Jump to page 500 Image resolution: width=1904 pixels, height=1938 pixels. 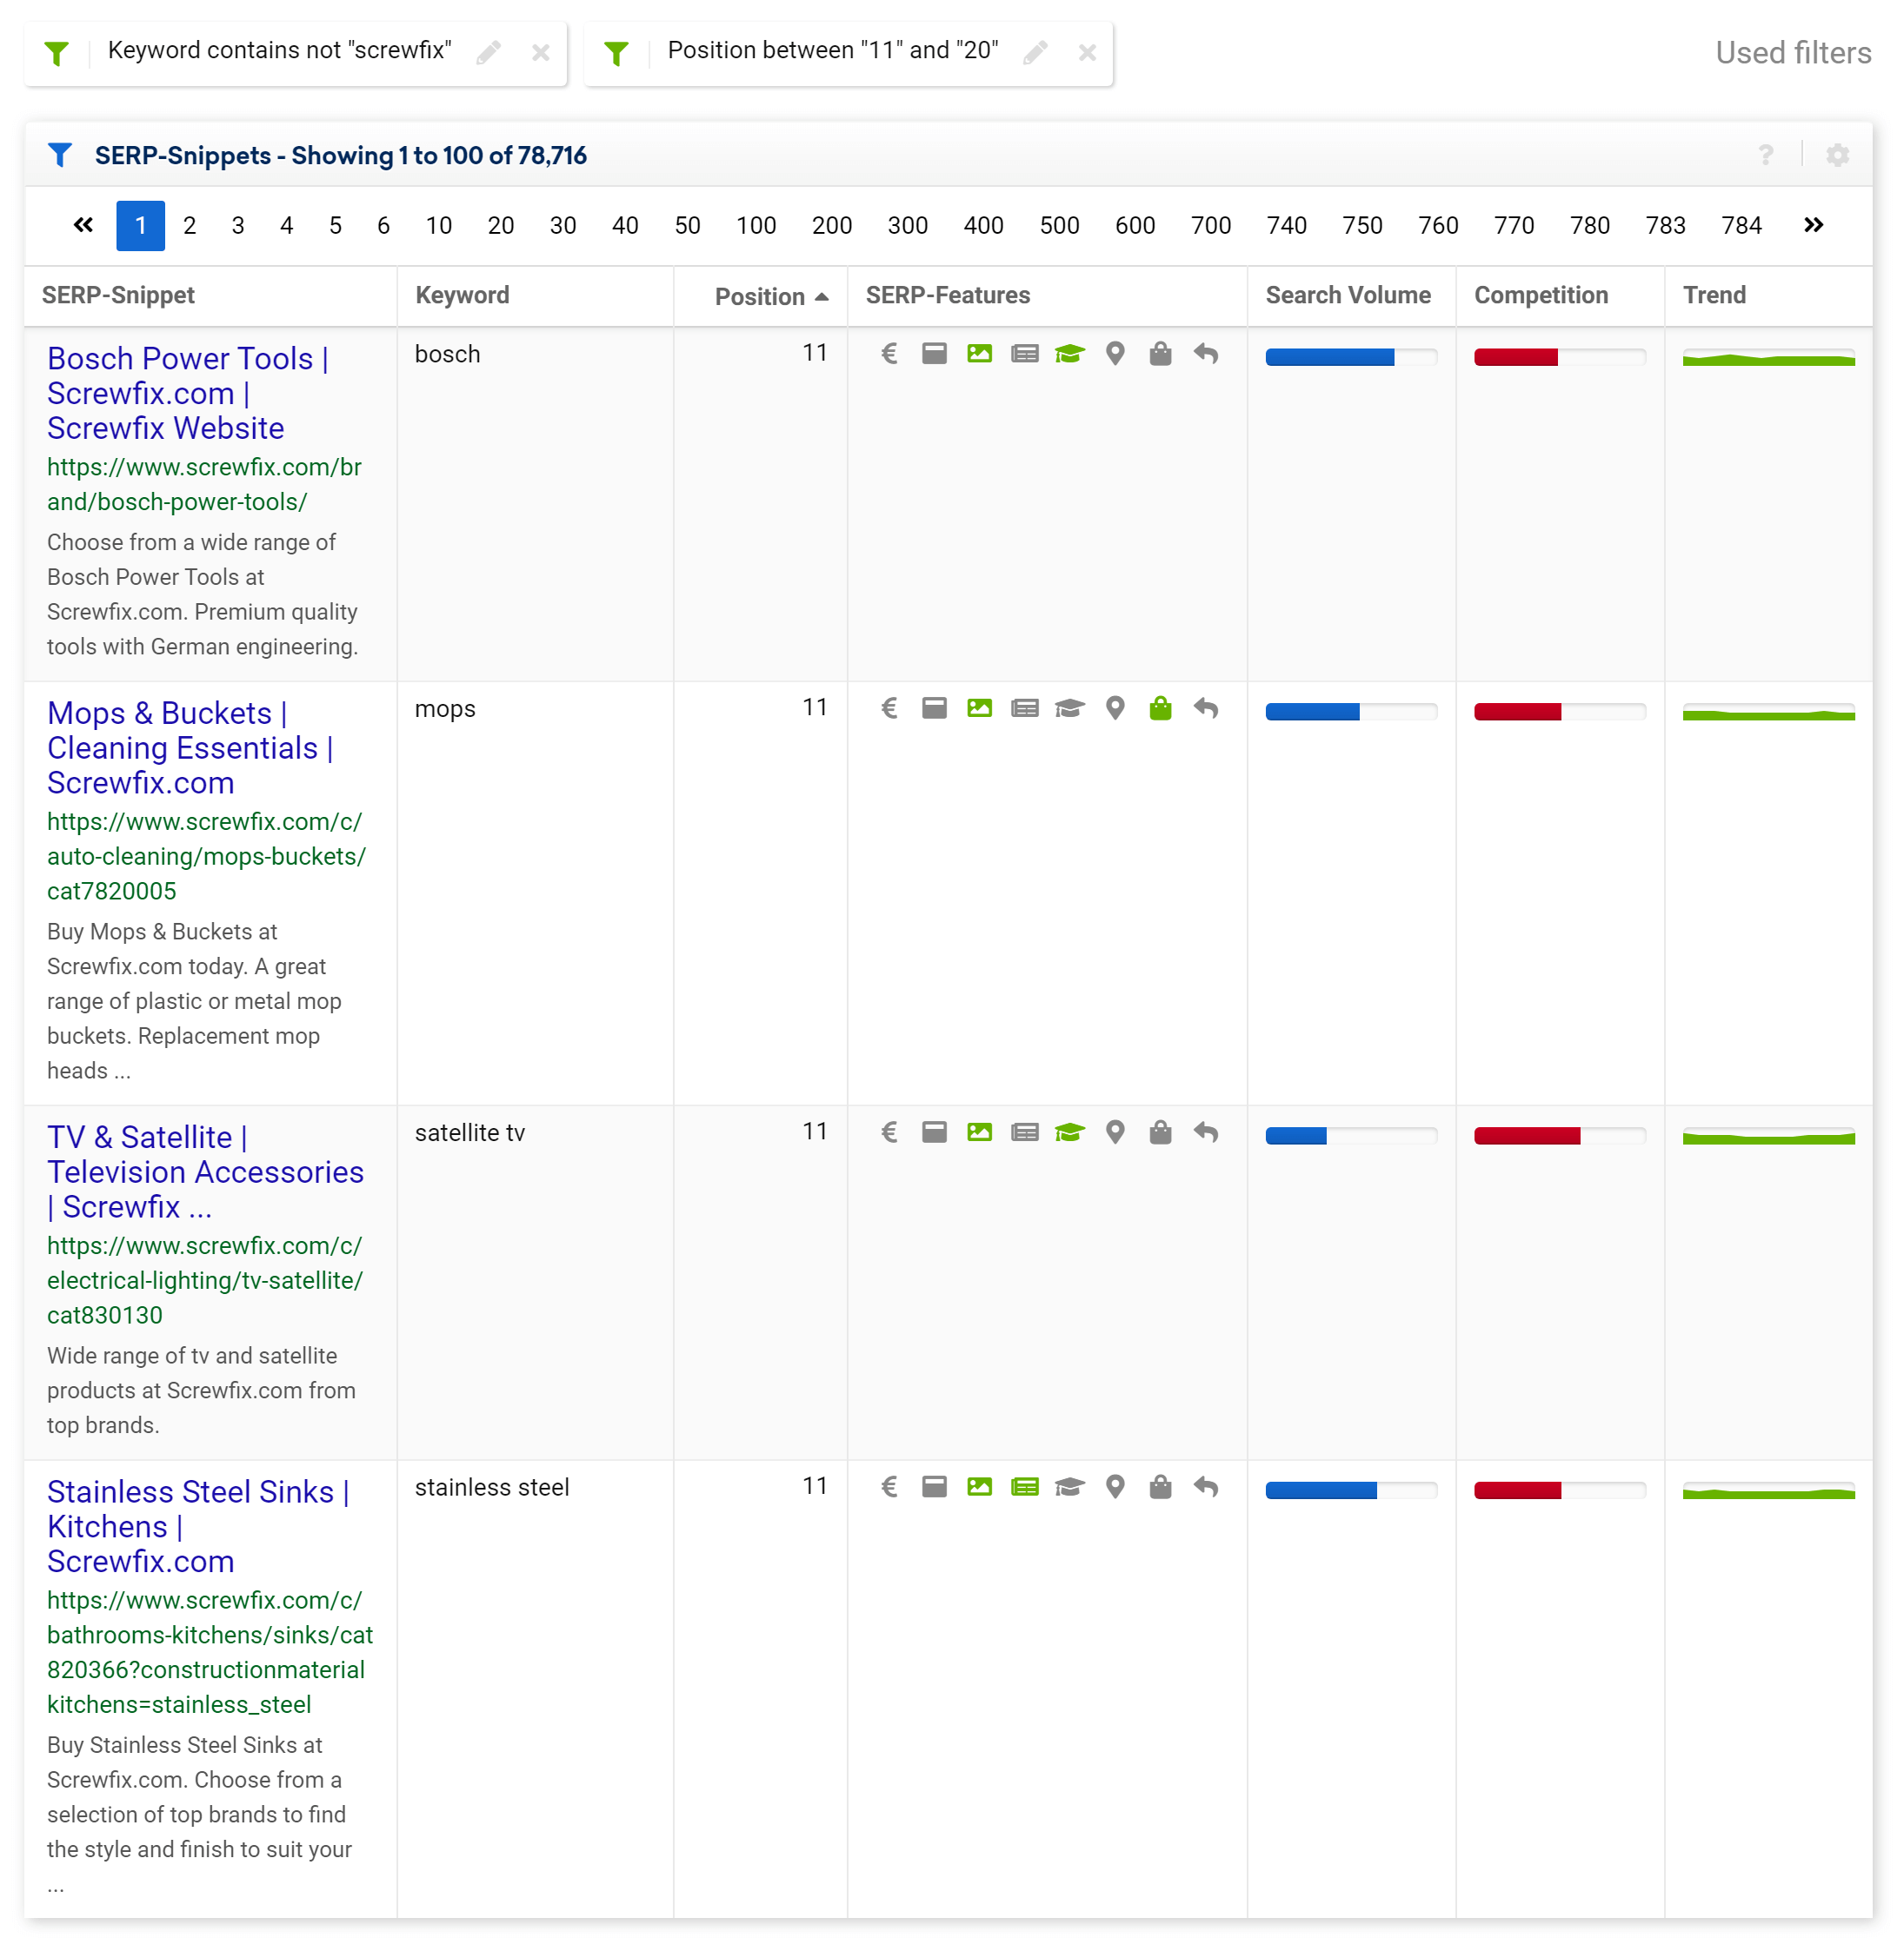(1059, 225)
